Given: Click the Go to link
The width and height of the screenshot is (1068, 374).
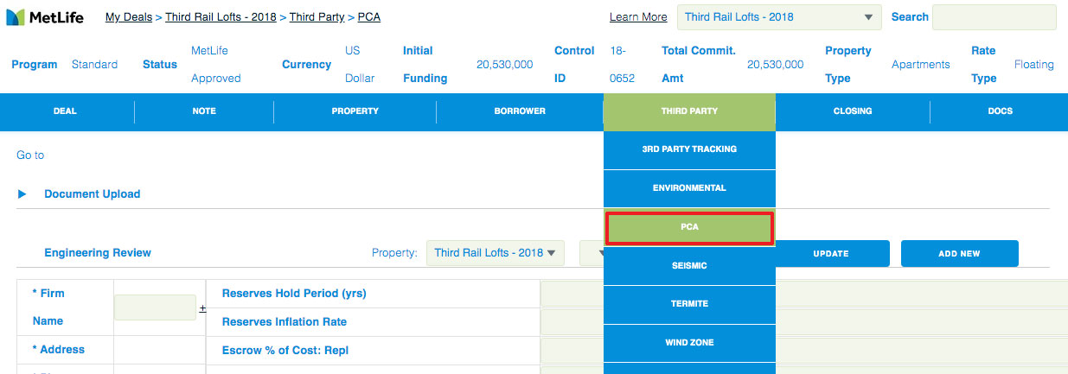Looking at the screenshot, I should click(x=30, y=155).
